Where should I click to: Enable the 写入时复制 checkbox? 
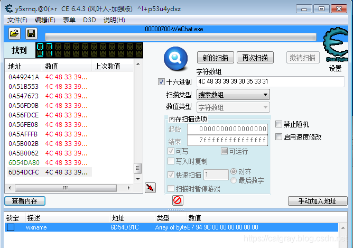(x=171, y=161)
